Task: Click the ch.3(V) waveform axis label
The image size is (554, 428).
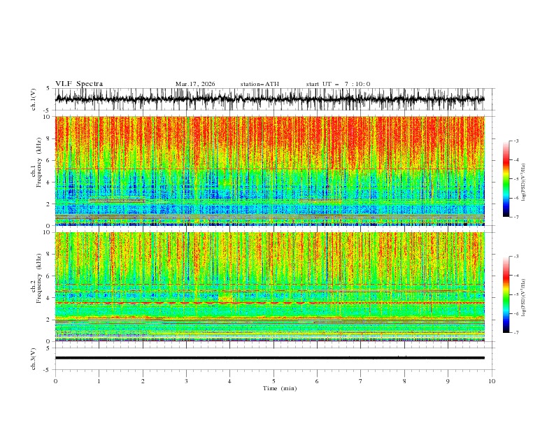Action: coord(34,359)
